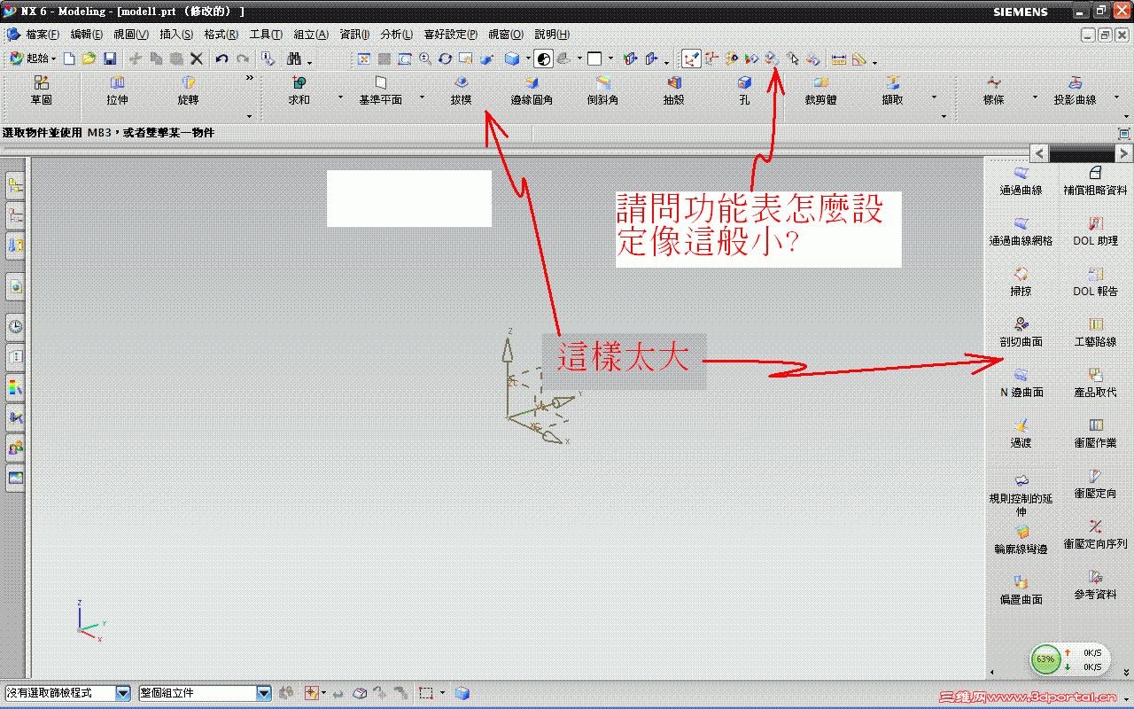This screenshot has width=1134, height=709.
Task: Open the 檔案 File menu
Action: 43,35
